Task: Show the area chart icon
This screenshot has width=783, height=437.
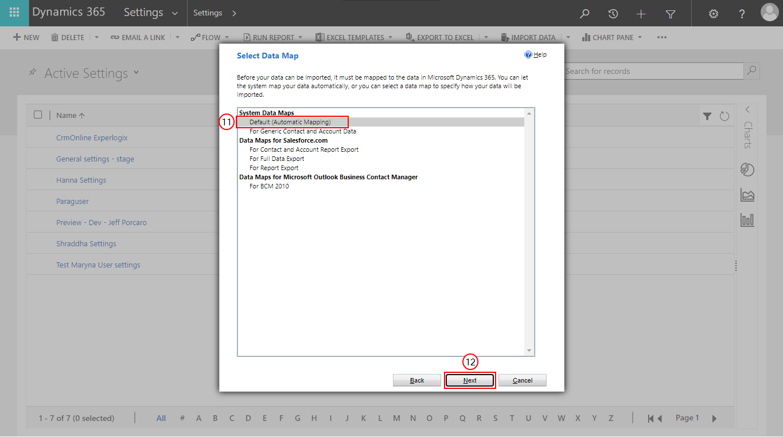Action: (x=747, y=195)
